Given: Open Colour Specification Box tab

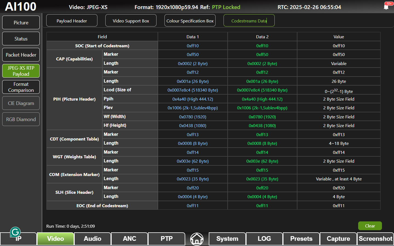Looking at the screenshot, I should pos(190,21).
